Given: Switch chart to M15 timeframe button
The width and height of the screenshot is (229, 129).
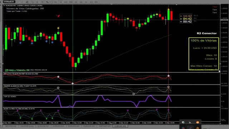Looking at the screenshot, I should coord(65,2).
